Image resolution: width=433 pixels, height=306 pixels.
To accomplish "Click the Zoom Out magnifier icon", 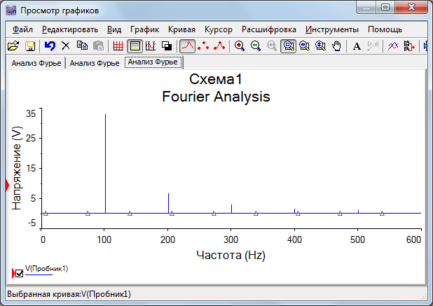I will click(x=256, y=46).
